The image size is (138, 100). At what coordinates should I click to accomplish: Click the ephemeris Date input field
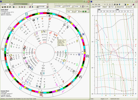98,7
